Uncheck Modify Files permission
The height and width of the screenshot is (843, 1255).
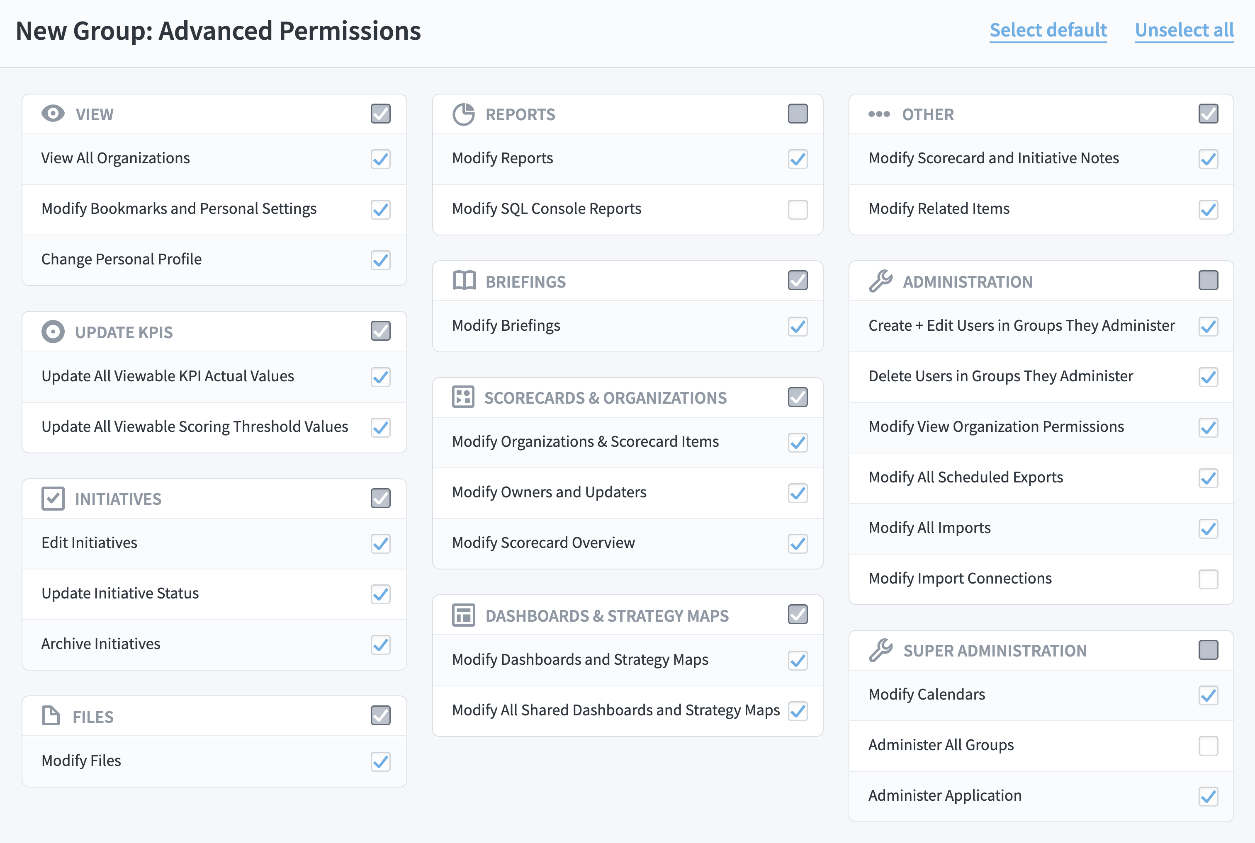[380, 761]
